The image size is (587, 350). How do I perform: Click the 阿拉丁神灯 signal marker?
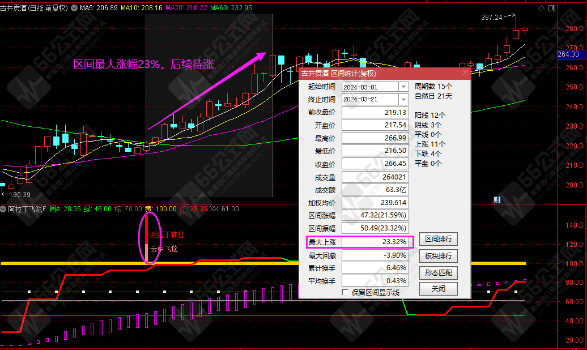[x=163, y=234]
